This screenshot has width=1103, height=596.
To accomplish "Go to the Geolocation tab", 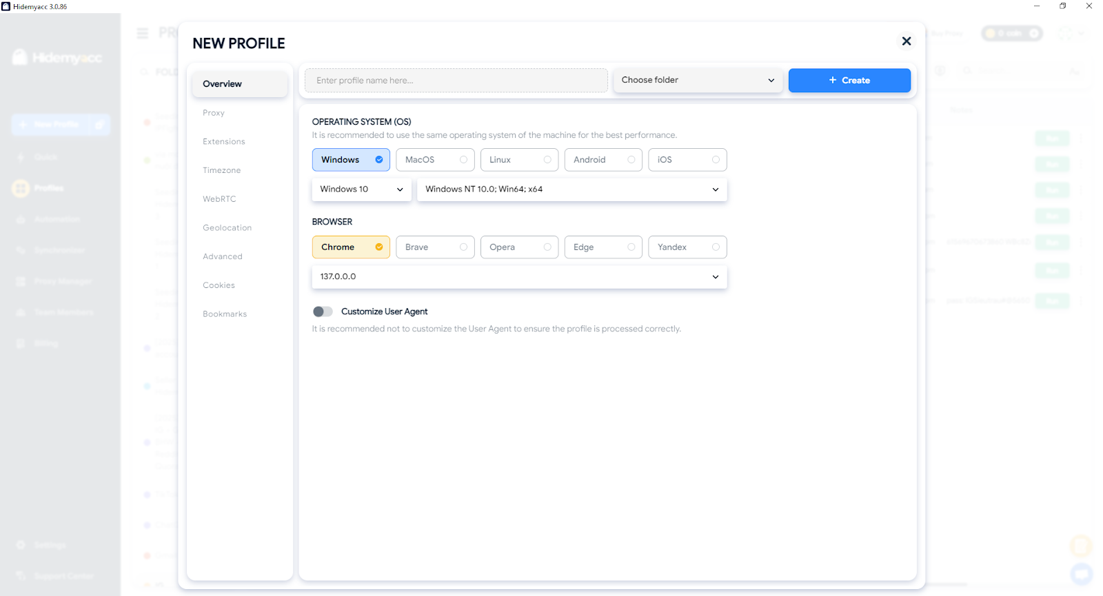I will click(x=227, y=228).
